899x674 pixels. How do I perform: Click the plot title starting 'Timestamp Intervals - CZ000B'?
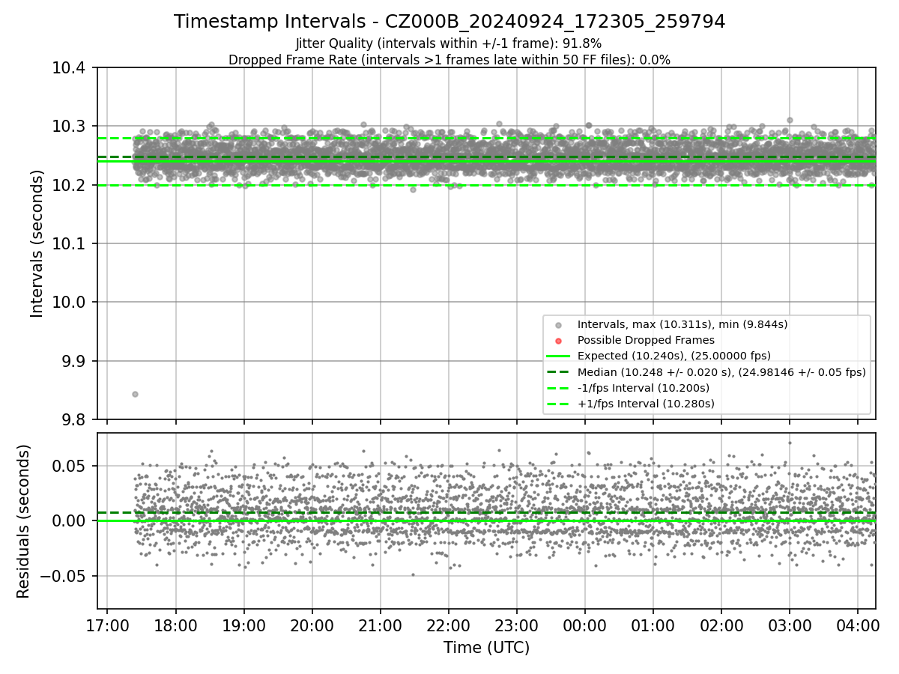click(449, 22)
